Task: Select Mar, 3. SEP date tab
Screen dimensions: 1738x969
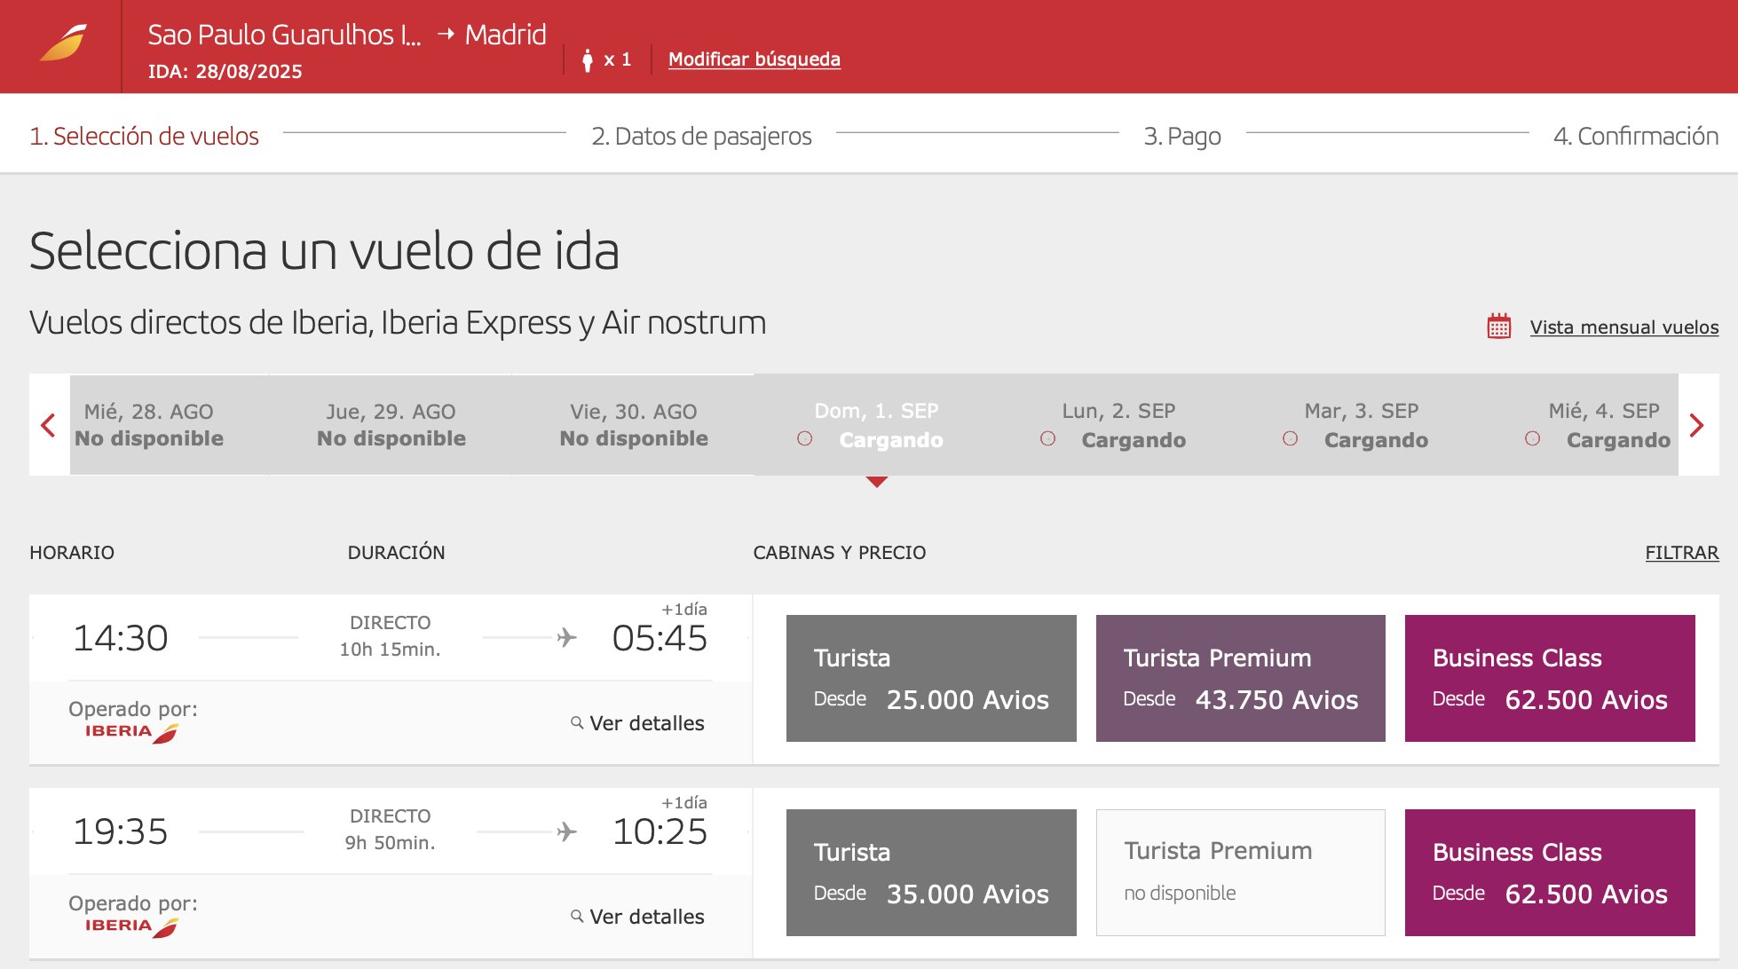Action: pos(1360,425)
